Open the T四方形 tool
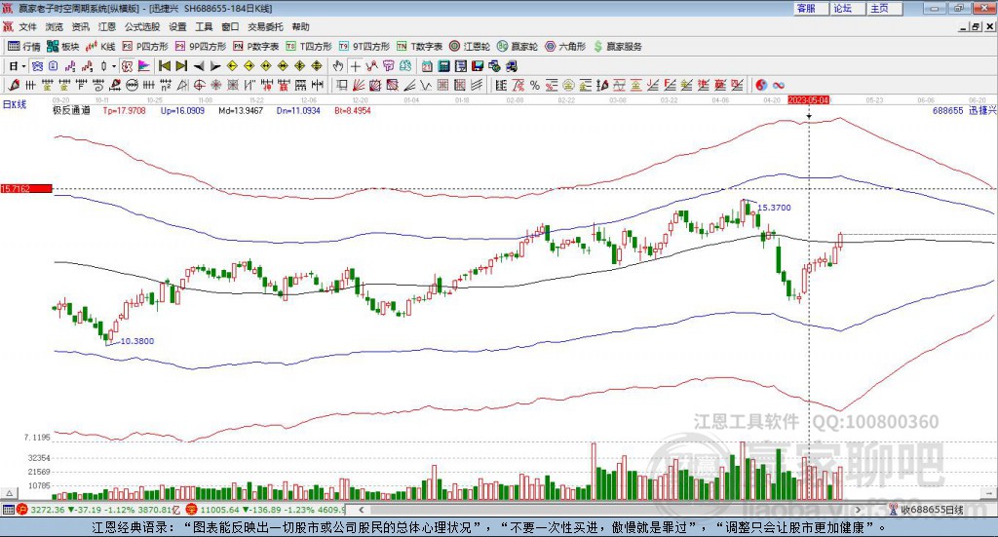 [x=309, y=47]
